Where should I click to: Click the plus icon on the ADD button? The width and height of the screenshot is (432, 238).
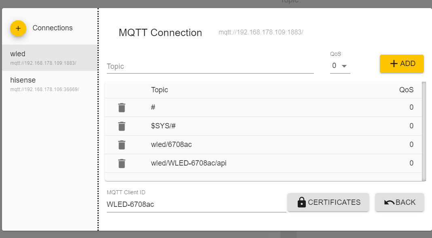click(x=394, y=64)
